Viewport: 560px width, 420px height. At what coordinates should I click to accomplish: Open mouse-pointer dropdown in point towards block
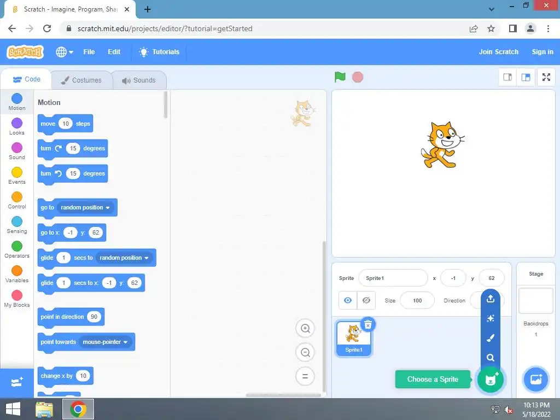(x=105, y=342)
